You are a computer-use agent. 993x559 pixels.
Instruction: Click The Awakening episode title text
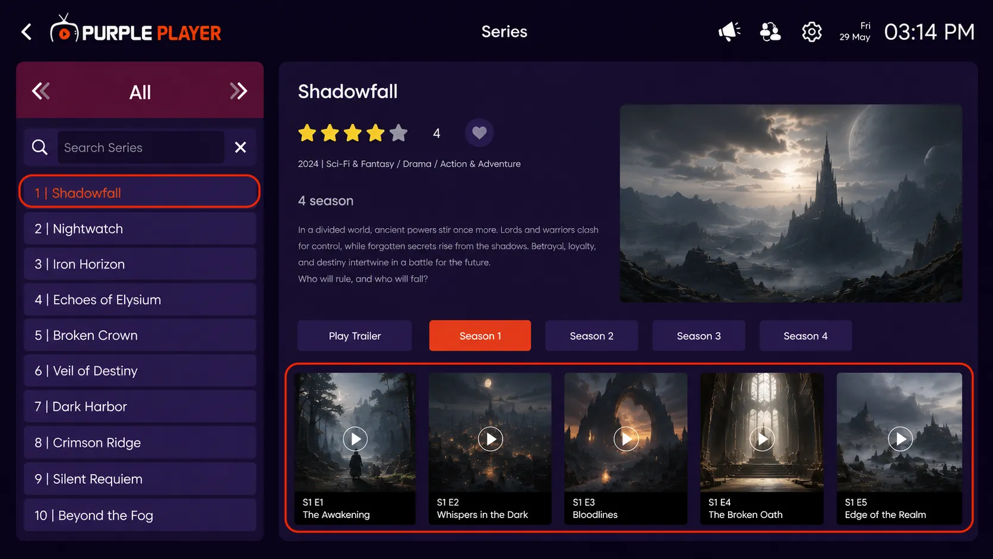click(x=336, y=514)
